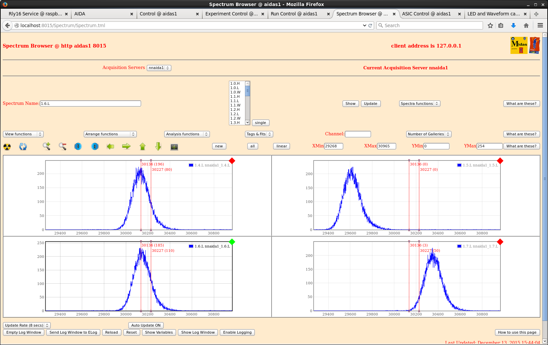This screenshot has width=548, height=345.
Task: Open the Number of Galleries dropdown
Action: click(x=429, y=134)
